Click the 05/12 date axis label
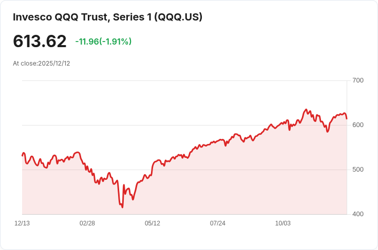Screen dimensions: 378x250 pos(153,223)
